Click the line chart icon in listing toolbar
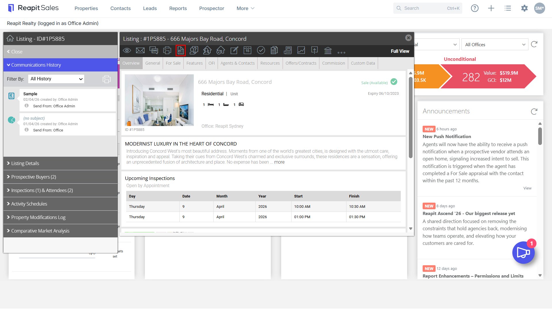This screenshot has height=310, width=552. (301, 51)
